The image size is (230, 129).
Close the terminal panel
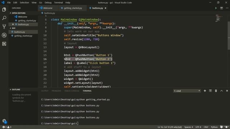tap(227, 91)
